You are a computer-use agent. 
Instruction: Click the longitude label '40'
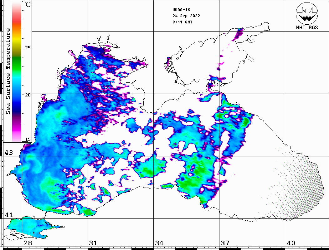coord(291,243)
